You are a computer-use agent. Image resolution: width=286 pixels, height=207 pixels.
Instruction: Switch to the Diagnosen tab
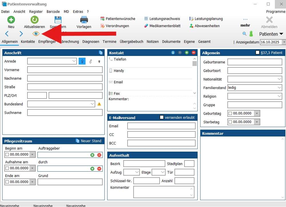(91, 42)
